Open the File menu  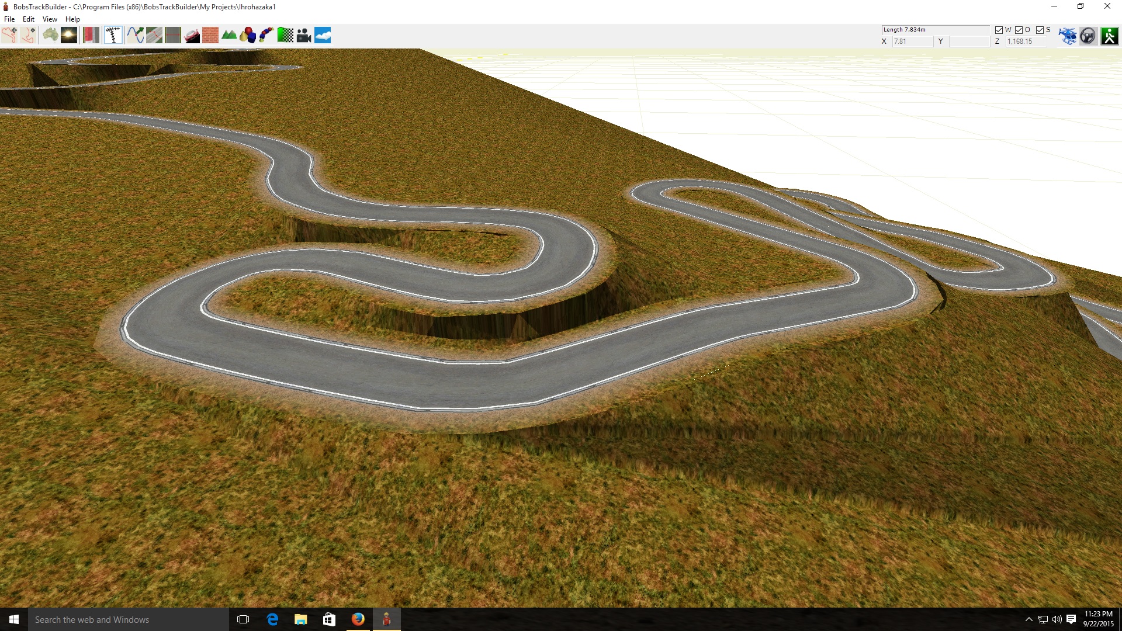(9, 19)
